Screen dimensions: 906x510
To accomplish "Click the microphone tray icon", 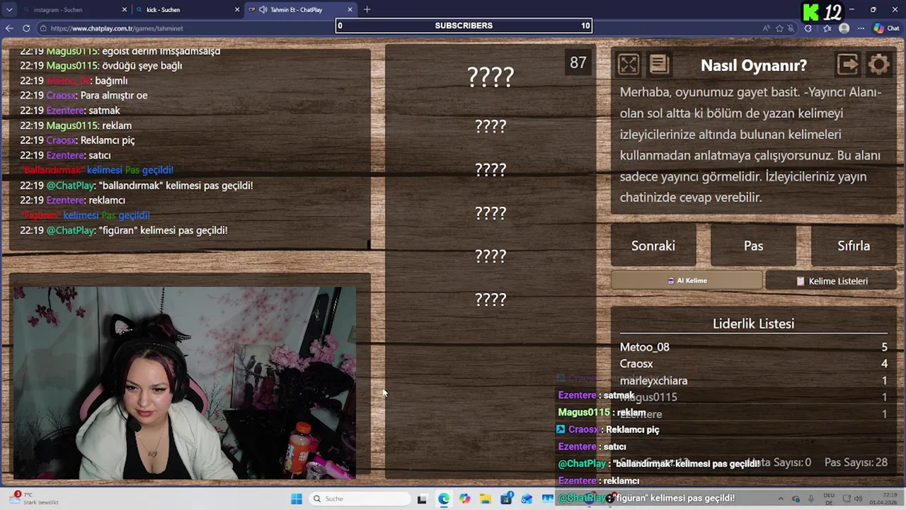I will pyautogui.click(x=811, y=499).
